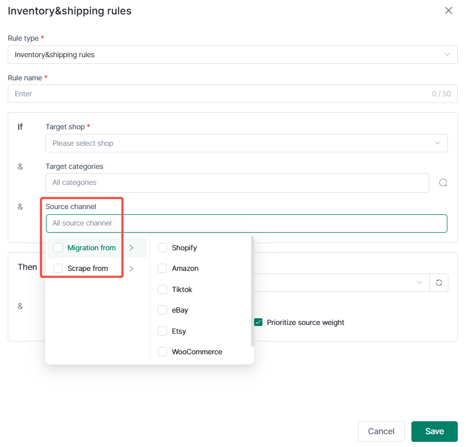
Task: Click the channel list scrollbar
Action: click(x=252, y=291)
